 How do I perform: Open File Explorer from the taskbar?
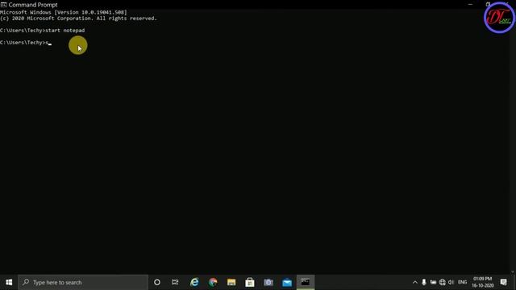click(231, 282)
